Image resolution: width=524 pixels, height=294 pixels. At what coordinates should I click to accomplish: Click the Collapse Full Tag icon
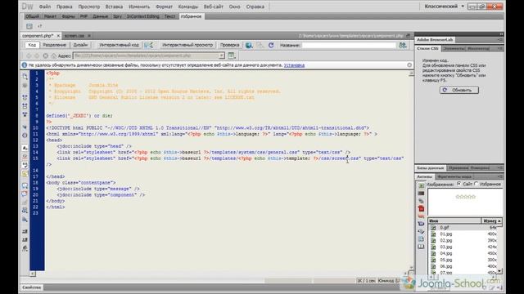(x=25, y=97)
